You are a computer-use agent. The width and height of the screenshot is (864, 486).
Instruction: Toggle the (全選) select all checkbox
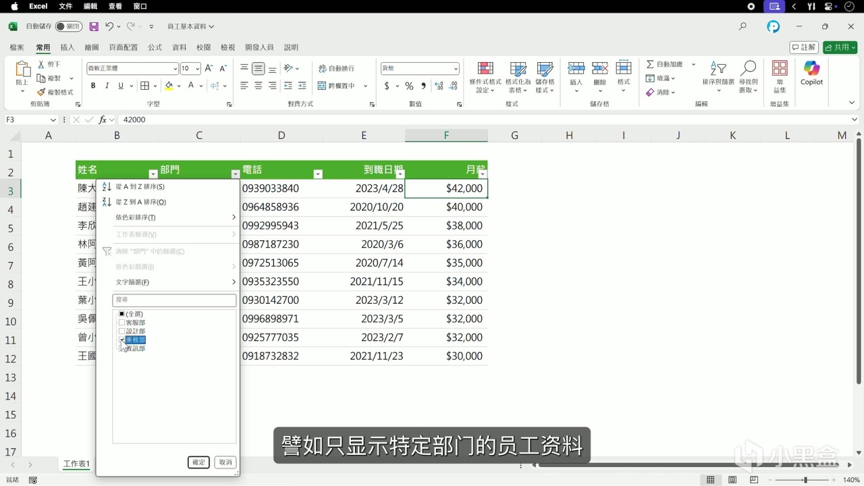pos(122,314)
